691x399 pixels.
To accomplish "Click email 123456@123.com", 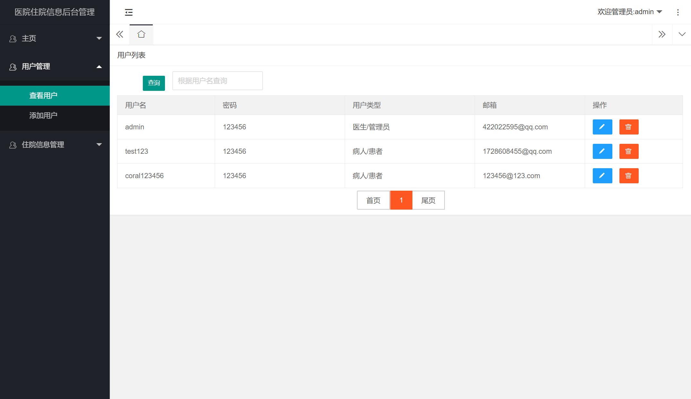I will pyautogui.click(x=512, y=176).
